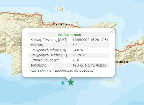The width and height of the screenshot is (144, 105).
Task: Click the Μέγεθος row label
Action: coord(37,45)
